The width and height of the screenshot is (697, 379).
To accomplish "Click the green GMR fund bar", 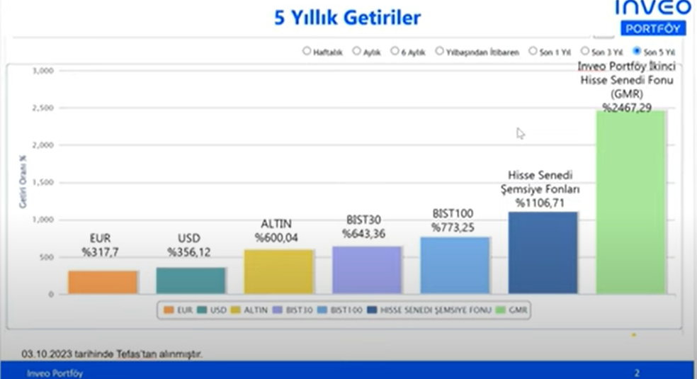I will pyautogui.click(x=630, y=202).
